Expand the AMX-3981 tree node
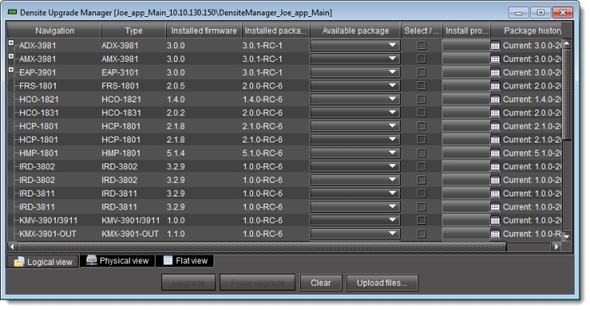590x310 pixels. tap(11, 56)
